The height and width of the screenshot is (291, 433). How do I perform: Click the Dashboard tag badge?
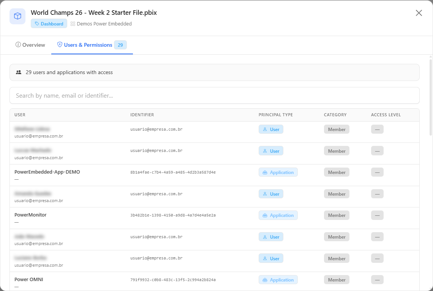click(49, 24)
